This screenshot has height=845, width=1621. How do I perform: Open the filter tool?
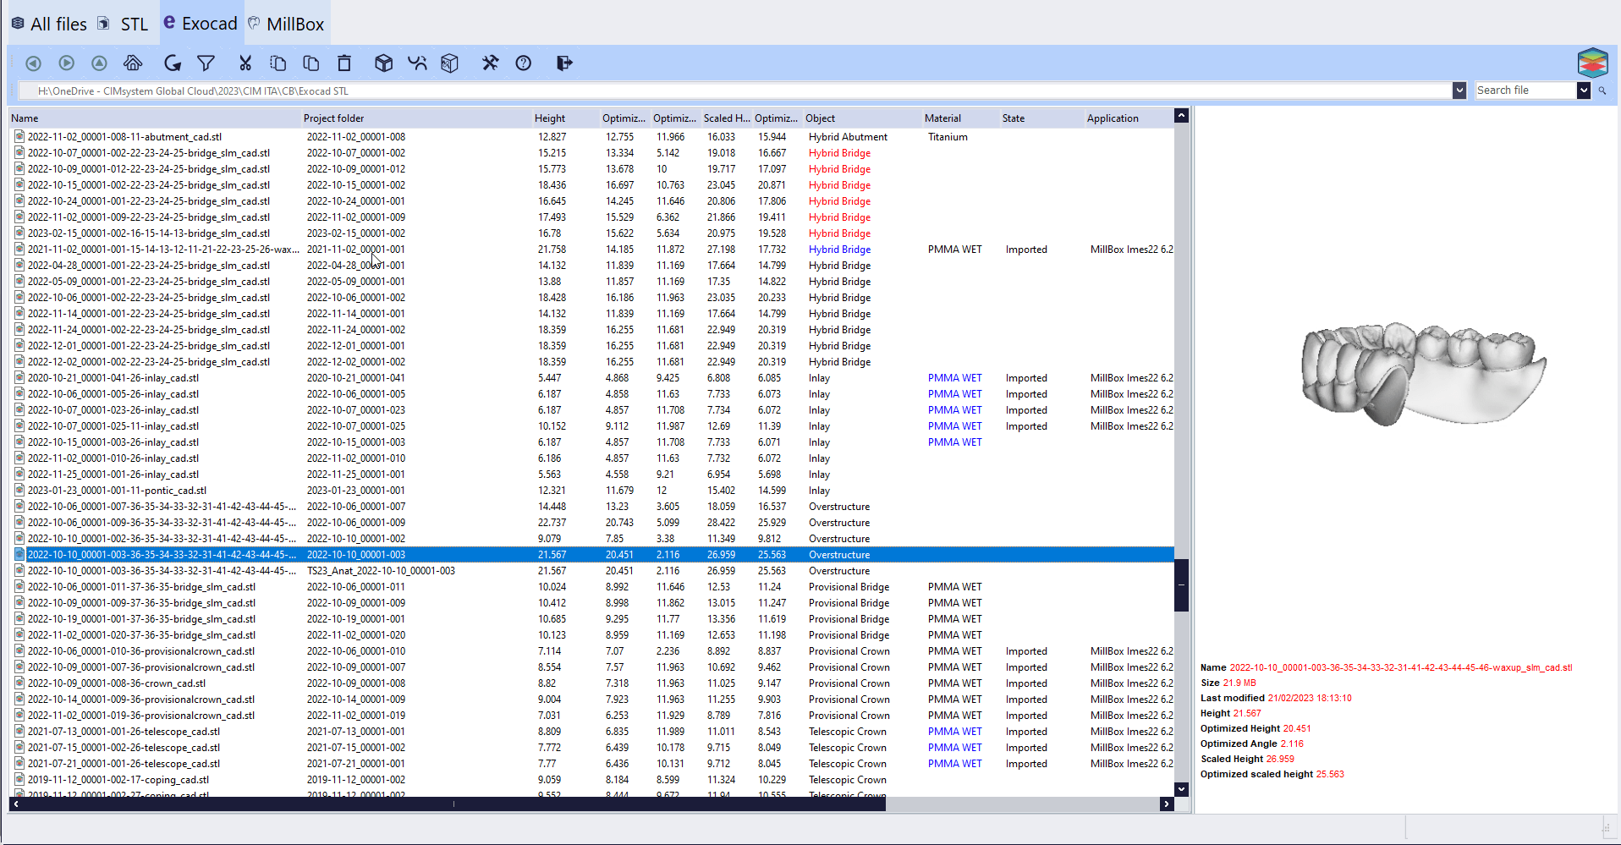pos(206,63)
